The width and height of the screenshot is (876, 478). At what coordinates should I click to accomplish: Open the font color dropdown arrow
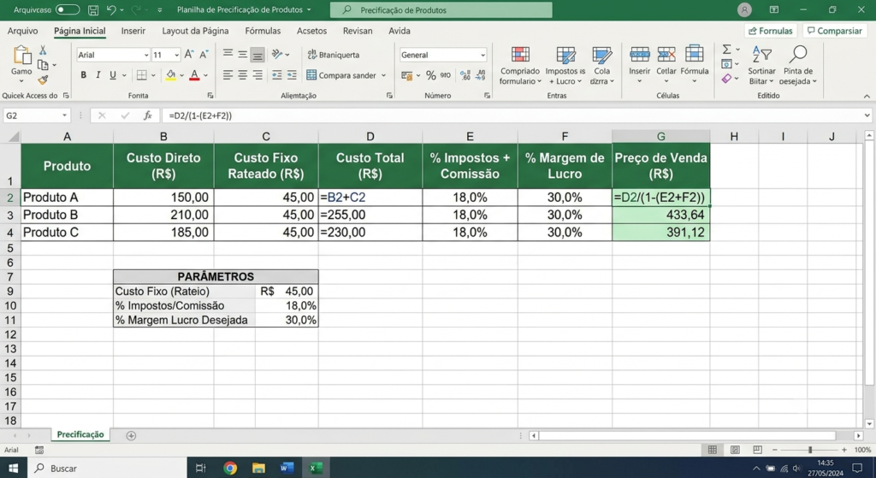[205, 75]
